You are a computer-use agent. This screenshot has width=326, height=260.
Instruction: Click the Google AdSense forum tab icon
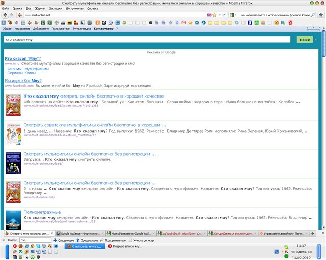tap(58, 233)
